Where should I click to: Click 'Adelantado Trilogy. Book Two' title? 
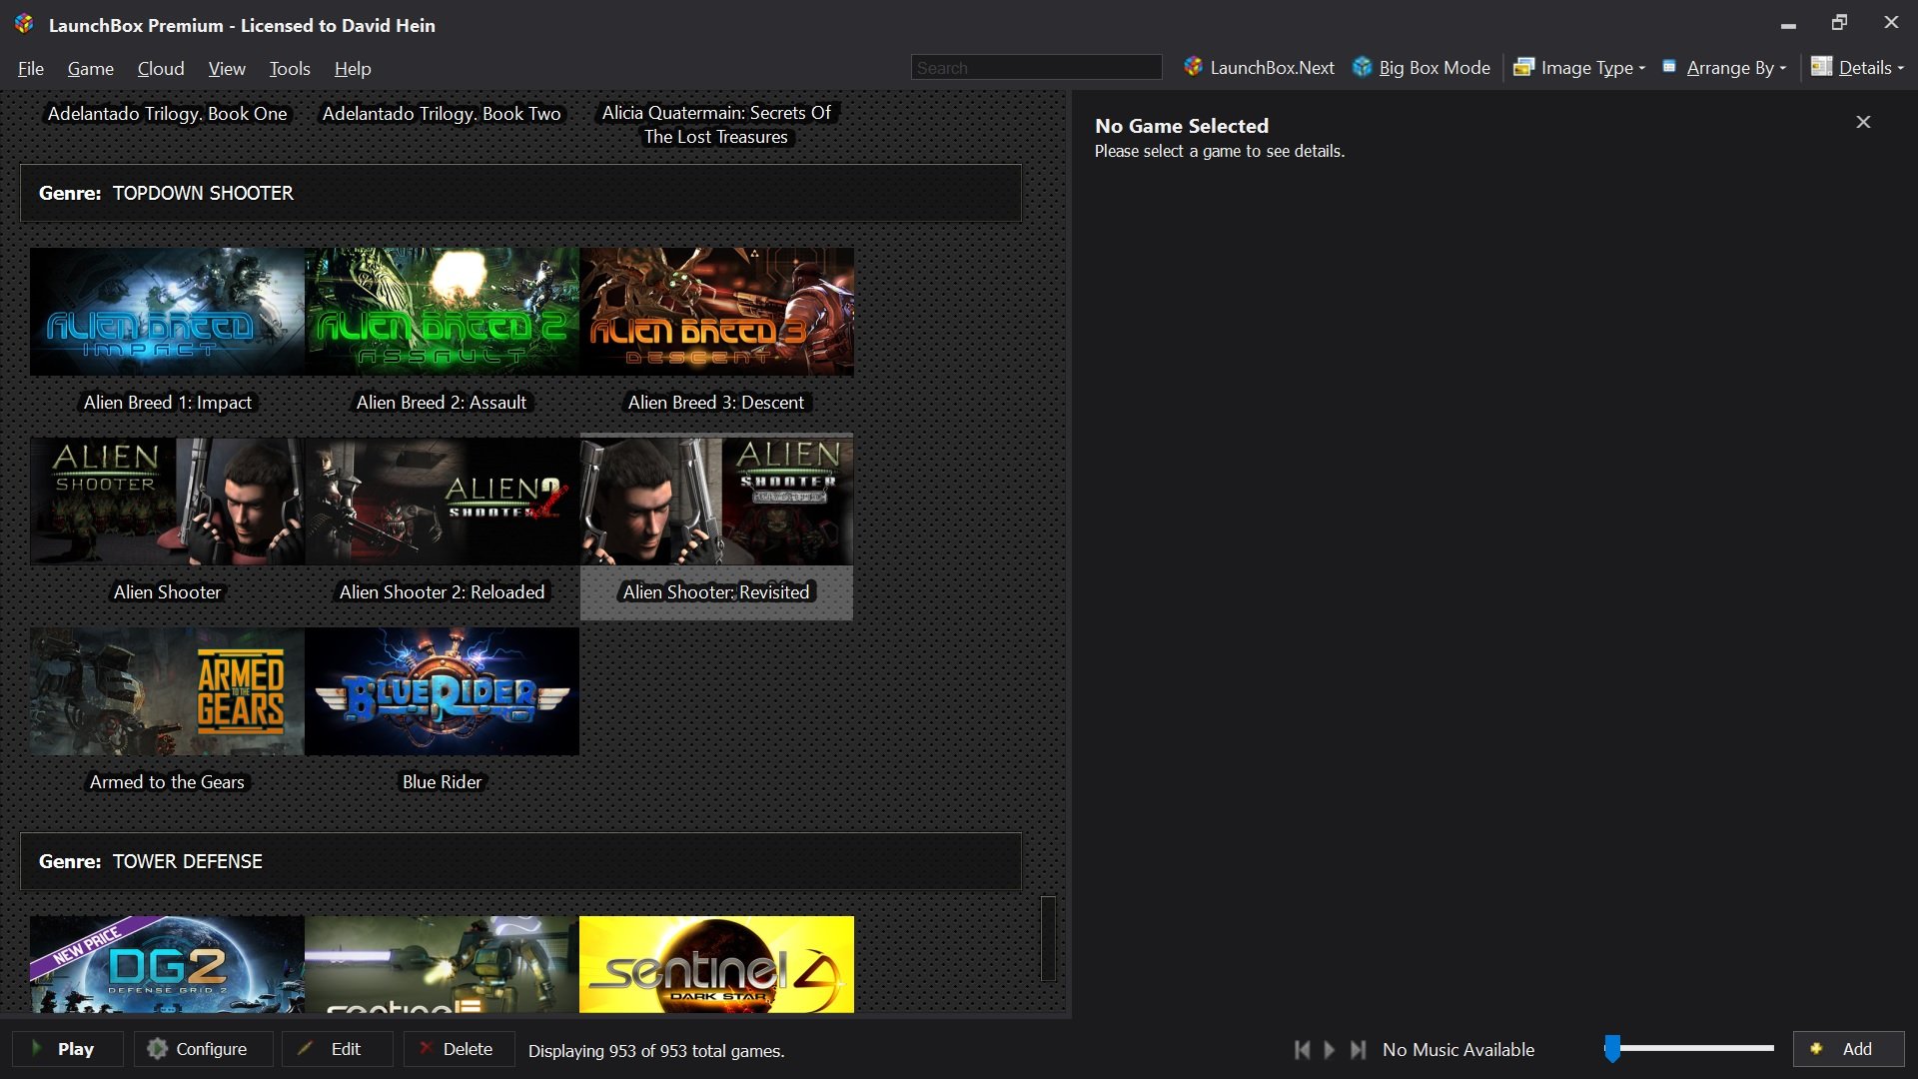(442, 113)
